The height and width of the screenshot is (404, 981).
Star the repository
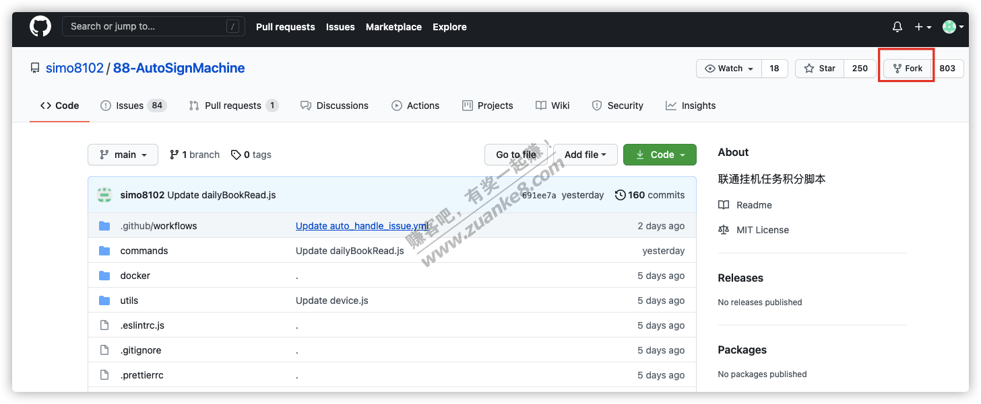point(819,68)
